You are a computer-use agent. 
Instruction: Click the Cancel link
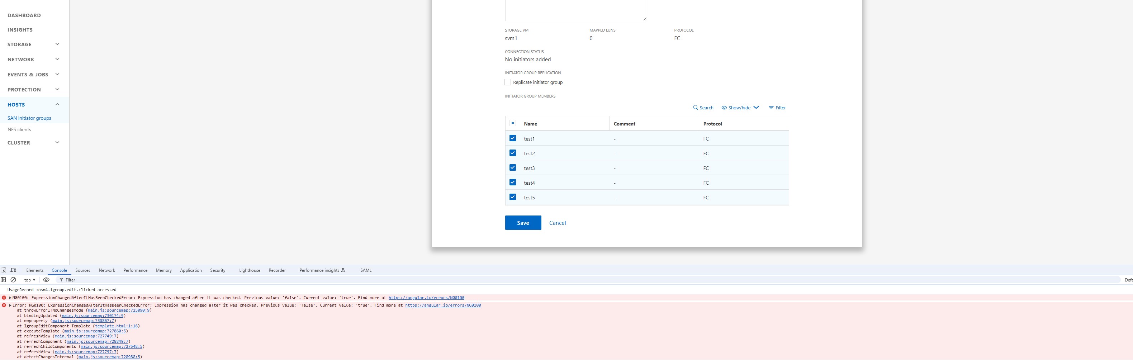(557, 223)
